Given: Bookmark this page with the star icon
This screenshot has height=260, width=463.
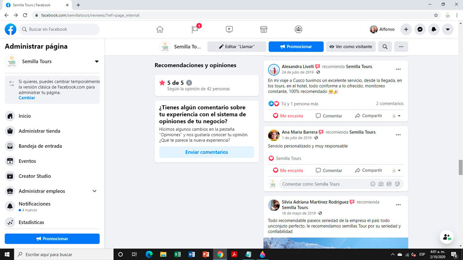Looking at the screenshot, I should pos(436,15).
